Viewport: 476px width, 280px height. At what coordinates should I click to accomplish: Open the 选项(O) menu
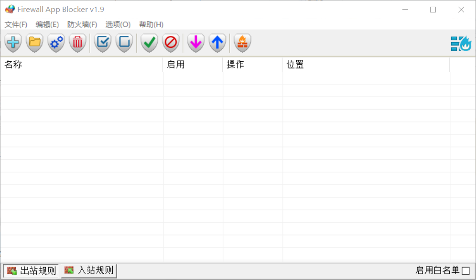(118, 24)
